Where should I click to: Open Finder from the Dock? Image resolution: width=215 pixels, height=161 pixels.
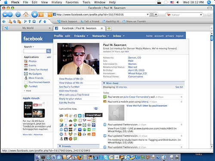[x=38, y=157]
